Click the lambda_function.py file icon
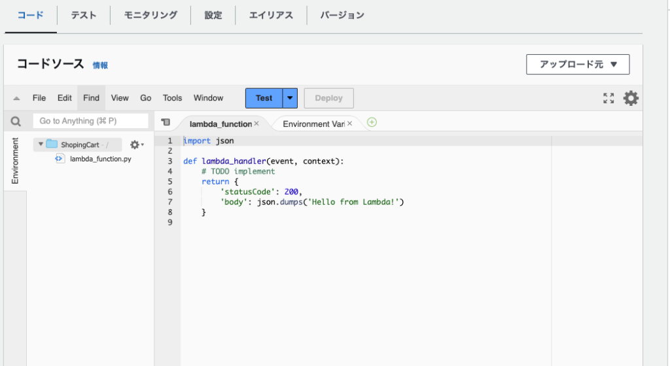Image resolution: width=670 pixels, height=366 pixels. pos(60,158)
